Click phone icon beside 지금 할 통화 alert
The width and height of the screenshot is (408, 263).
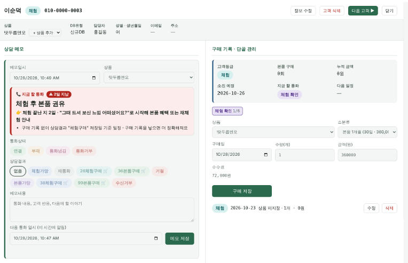(18, 94)
